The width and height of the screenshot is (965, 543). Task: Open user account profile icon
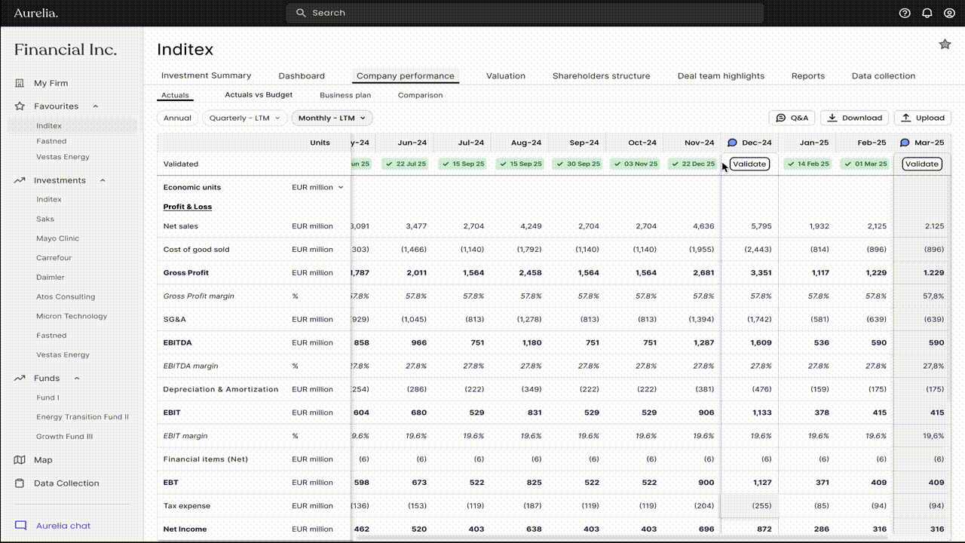[949, 13]
